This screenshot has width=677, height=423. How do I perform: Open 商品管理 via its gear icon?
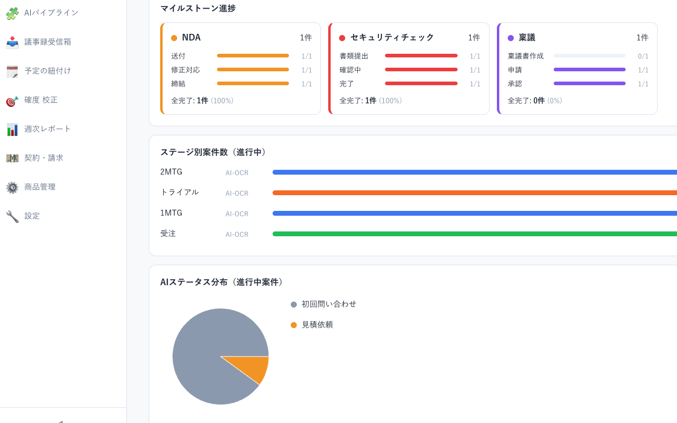[x=12, y=187]
